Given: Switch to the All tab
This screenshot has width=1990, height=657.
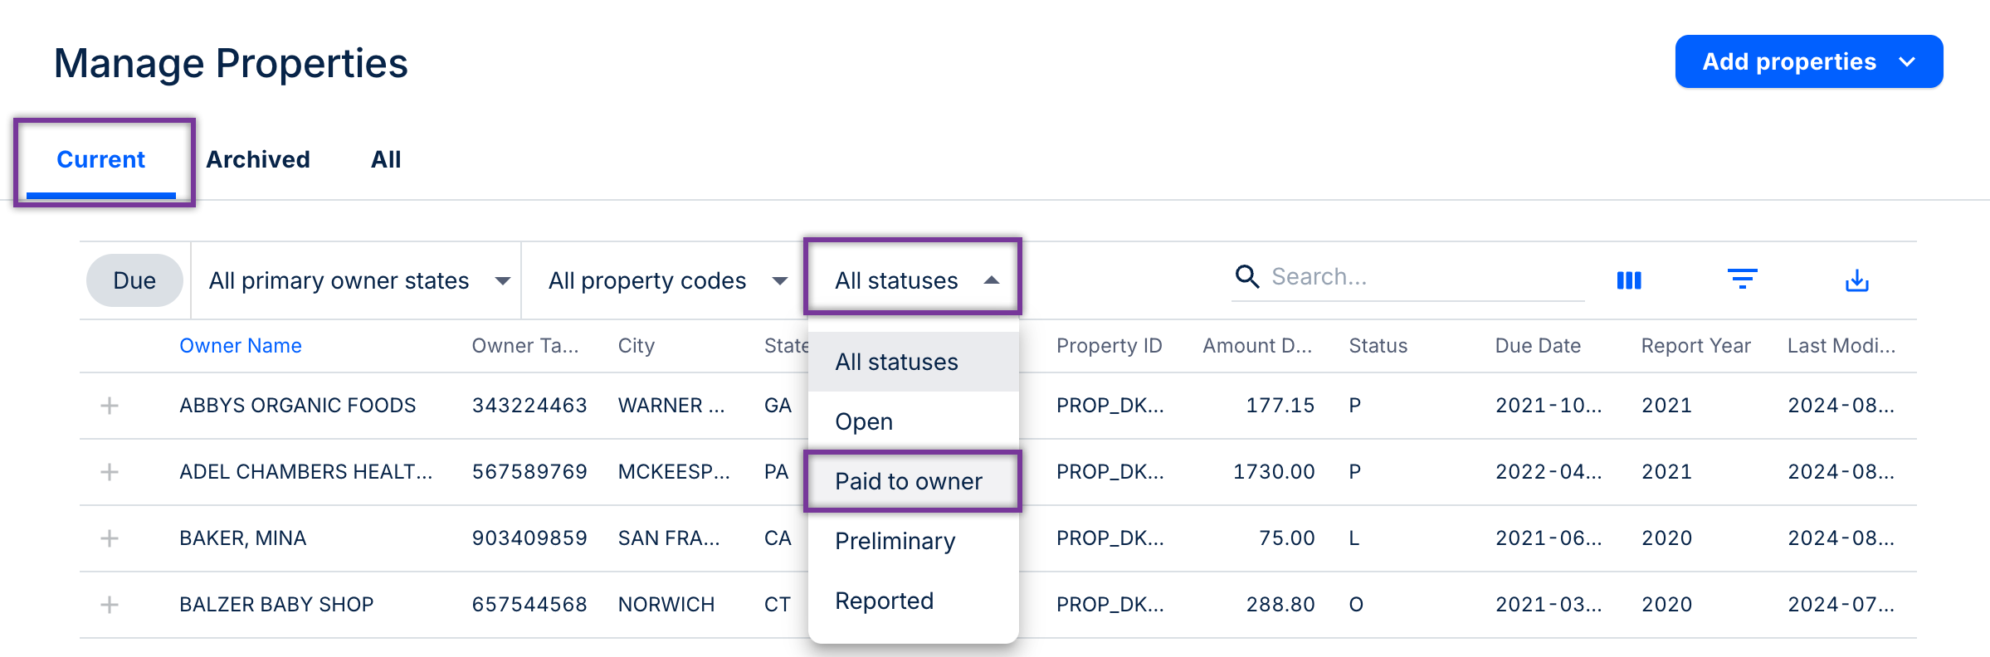Looking at the screenshot, I should point(386,159).
